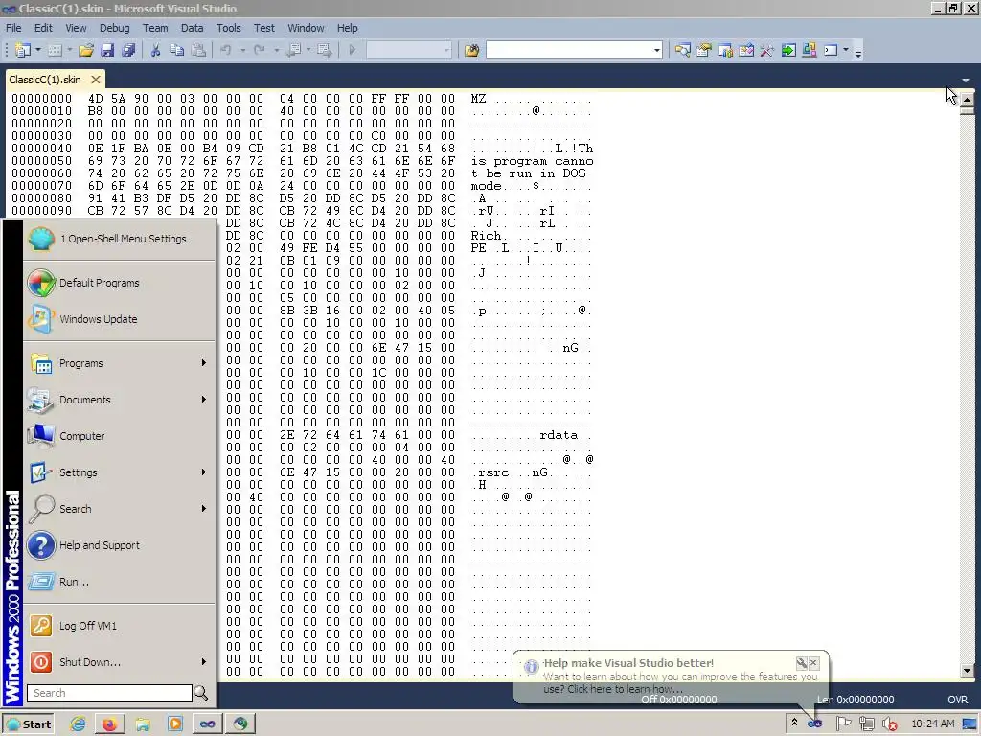Open 1 Open-Shell Menu Settings entry
The height and width of the screenshot is (736, 981).
pos(118,239)
